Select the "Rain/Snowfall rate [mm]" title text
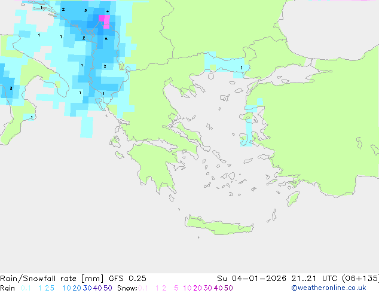The width and height of the screenshot is (379, 293). click(x=52, y=279)
